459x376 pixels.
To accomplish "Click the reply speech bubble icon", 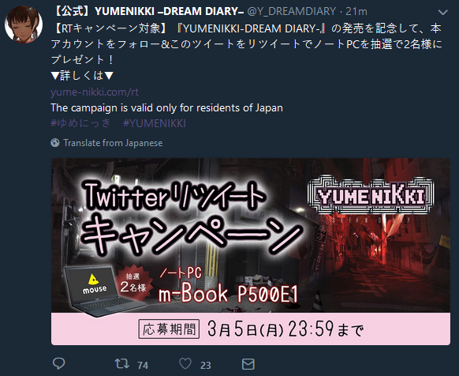I will point(59,363).
